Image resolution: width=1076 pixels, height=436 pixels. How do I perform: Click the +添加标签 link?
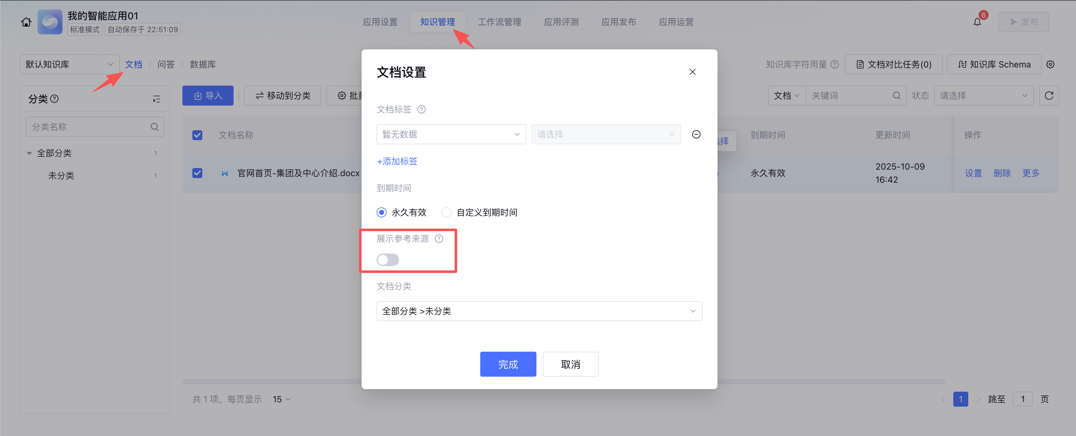pos(397,161)
